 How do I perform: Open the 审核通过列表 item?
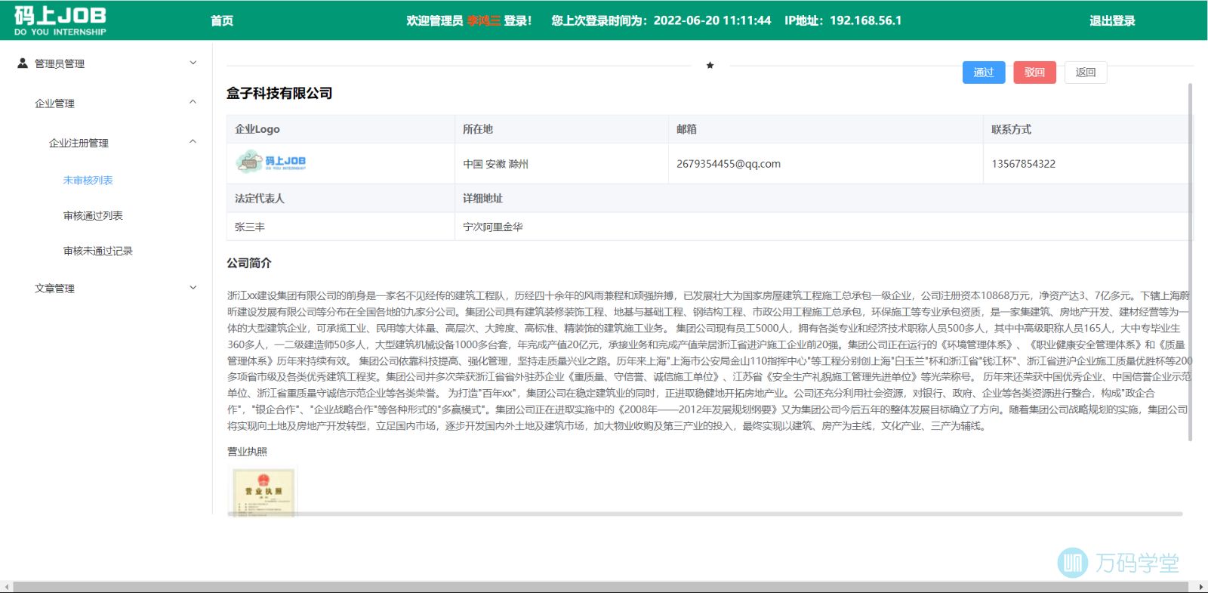click(93, 216)
